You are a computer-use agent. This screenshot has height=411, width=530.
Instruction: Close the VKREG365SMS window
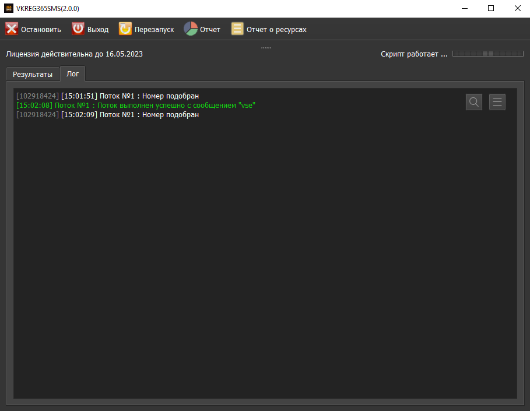point(517,9)
